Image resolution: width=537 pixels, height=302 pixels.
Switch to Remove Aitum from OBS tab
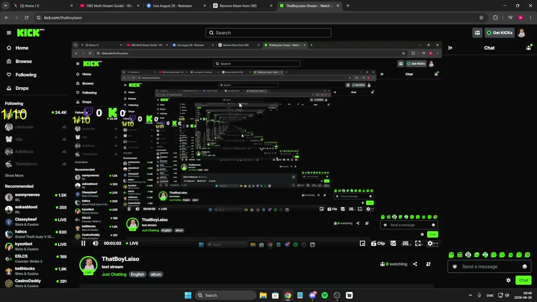(x=243, y=6)
